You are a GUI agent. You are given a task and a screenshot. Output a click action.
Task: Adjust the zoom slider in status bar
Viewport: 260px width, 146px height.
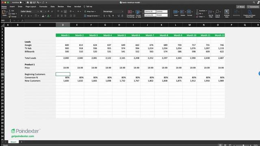(243, 145)
